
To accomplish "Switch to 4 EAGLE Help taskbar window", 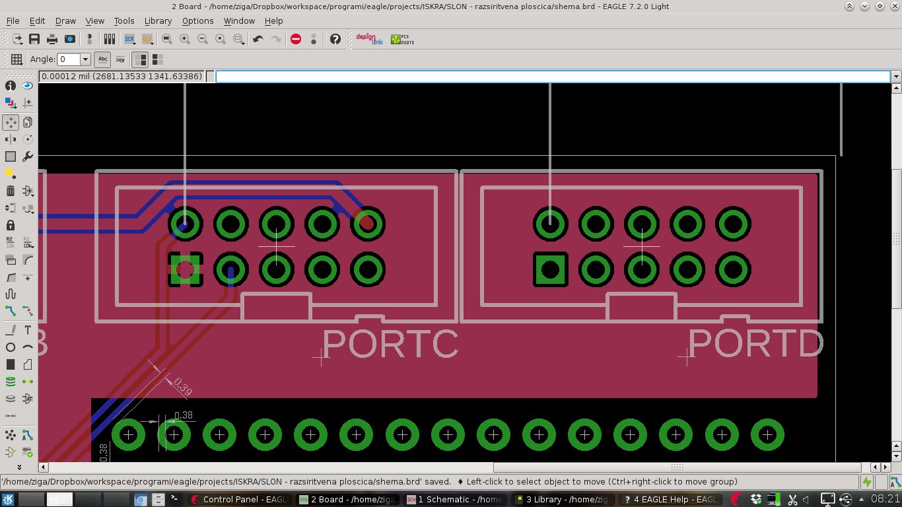I will tap(670, 500).
